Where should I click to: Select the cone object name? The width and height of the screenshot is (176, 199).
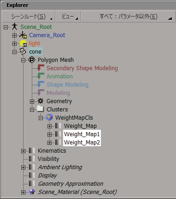click(35, 52)
